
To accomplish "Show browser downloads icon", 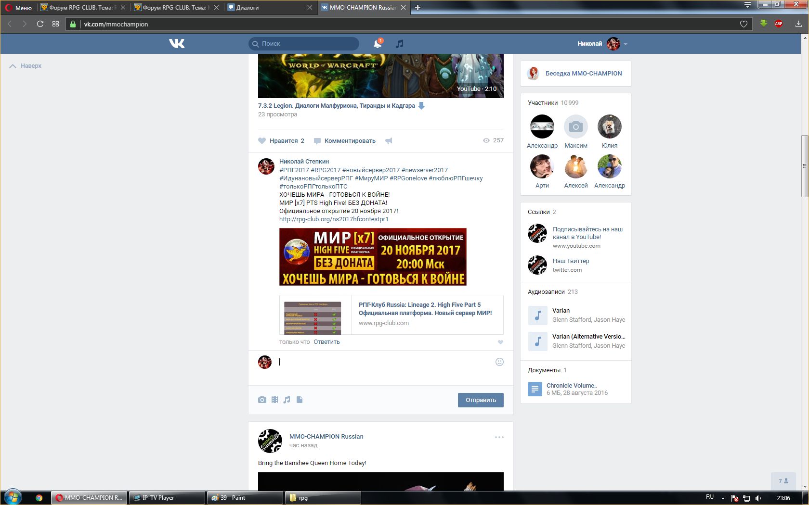I will (x=798, y=24).
